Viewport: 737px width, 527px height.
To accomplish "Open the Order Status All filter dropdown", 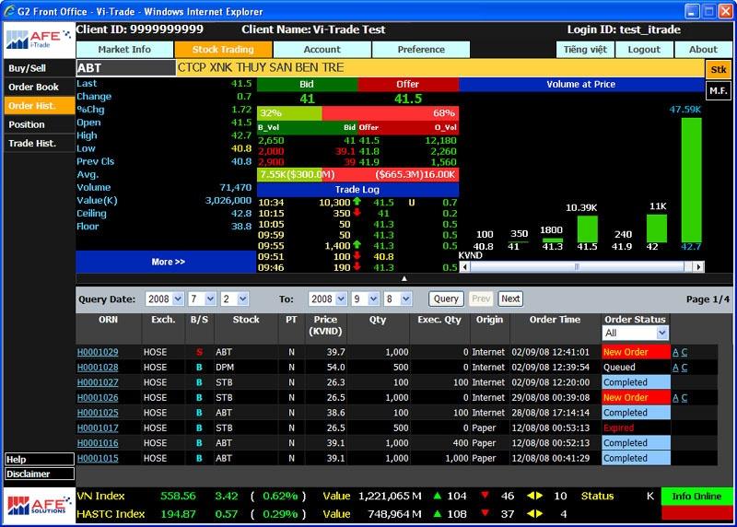I will pyautogui.click(x=635, y=333).
